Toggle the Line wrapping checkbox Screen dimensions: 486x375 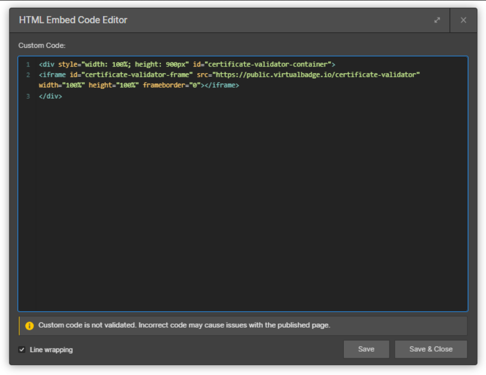coord(22,350)
